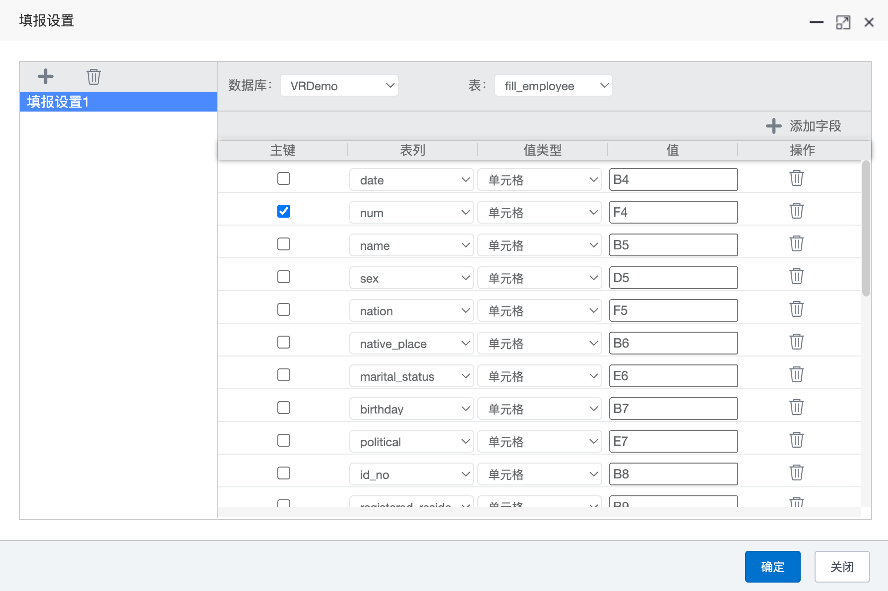
Task: Confirm with the 确定 button
Action: (x=772, y=567)
